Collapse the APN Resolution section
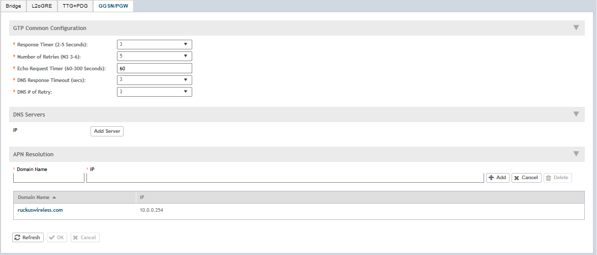Image resolution: width=597 pixels, height=255 pixels. [x=576, y=154]
